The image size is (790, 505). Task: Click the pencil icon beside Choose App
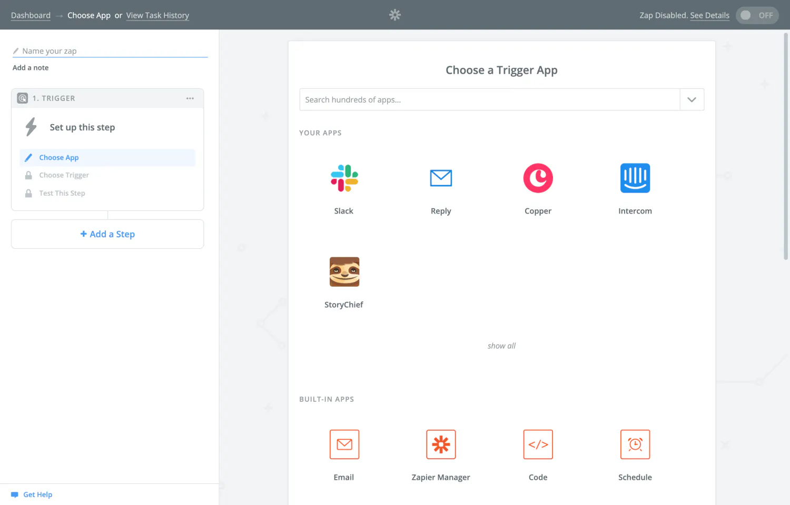point(28,157)
